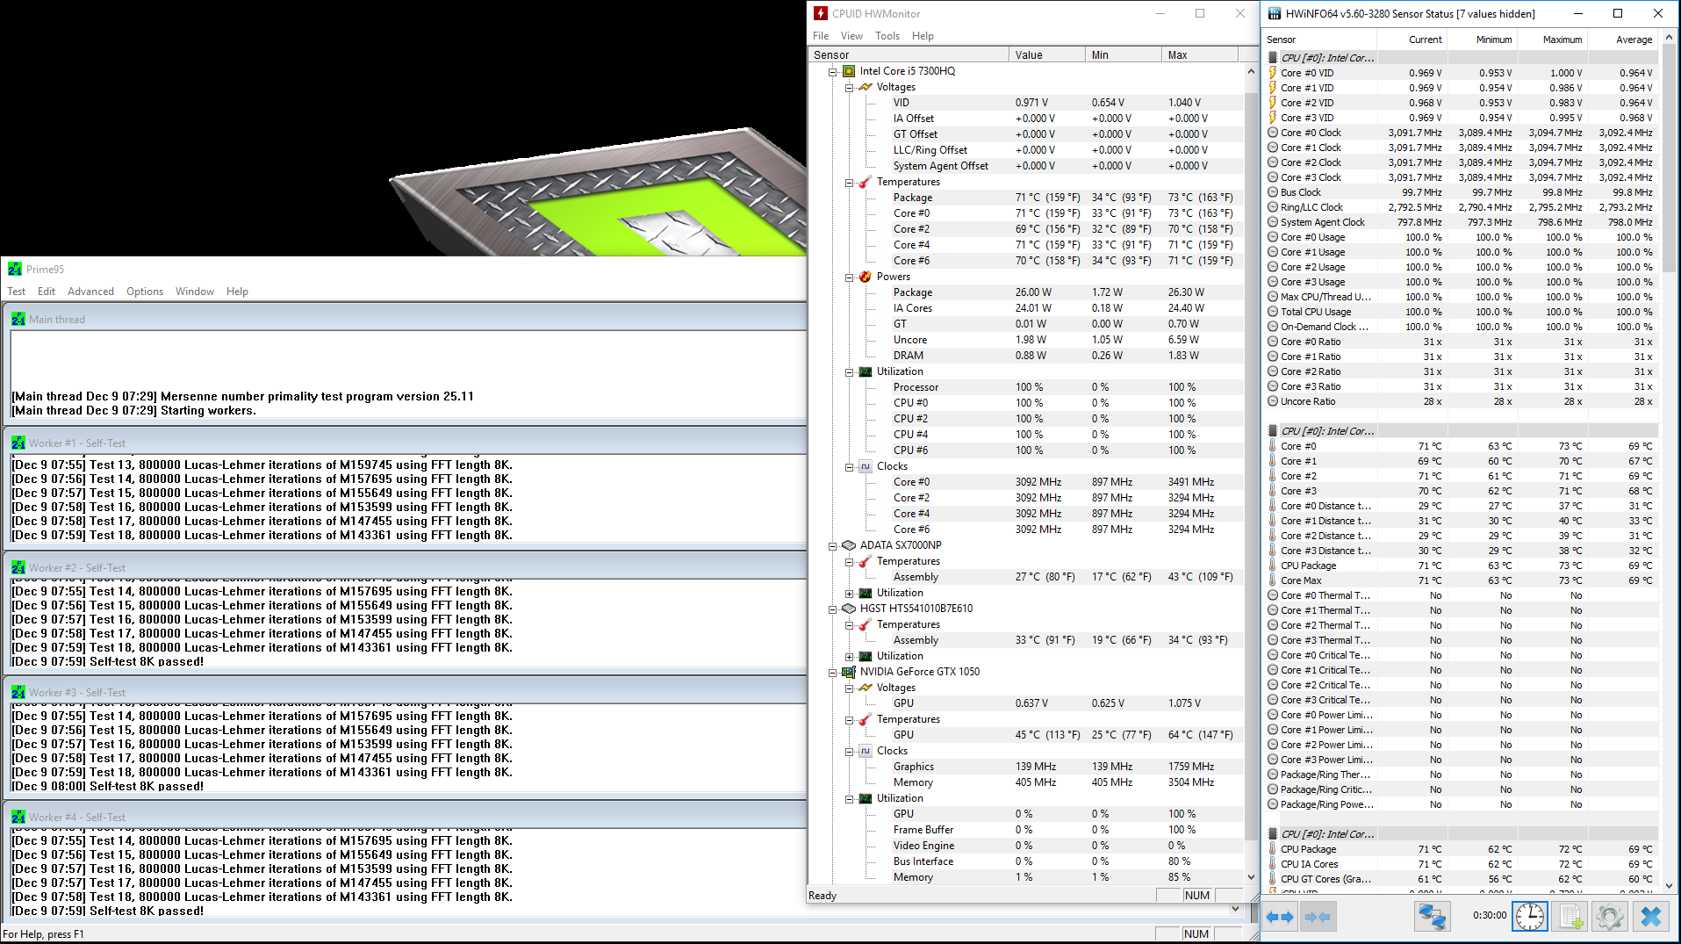Image resolution: width=1681 pixels, height=944 pixels.
Task: Click the Prime95 title bar icon
Action: pyautogui.click(x=15, y=269)
